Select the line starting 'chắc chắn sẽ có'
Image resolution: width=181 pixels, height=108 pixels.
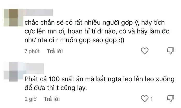pos(95,23)
